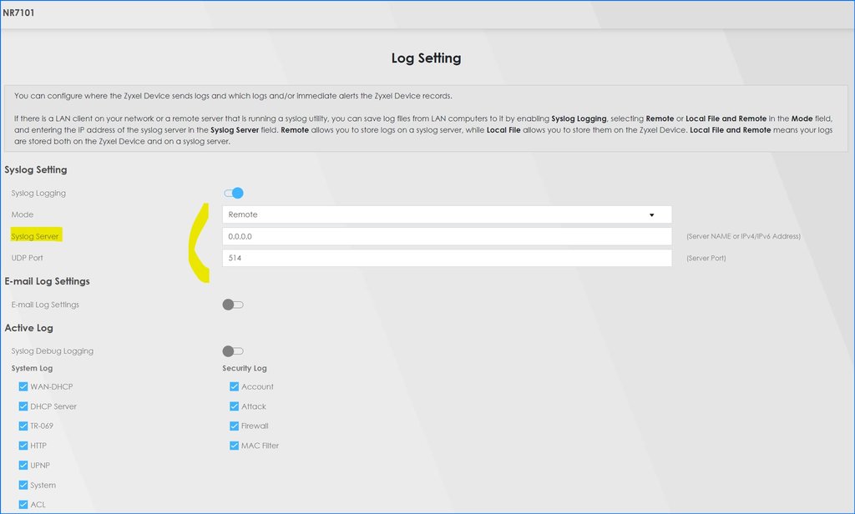Image resolution: width=855 pixels, height=514 pixels.
Task: Click the E-mail Log Settings section heading
Action: tap(48, 281)
